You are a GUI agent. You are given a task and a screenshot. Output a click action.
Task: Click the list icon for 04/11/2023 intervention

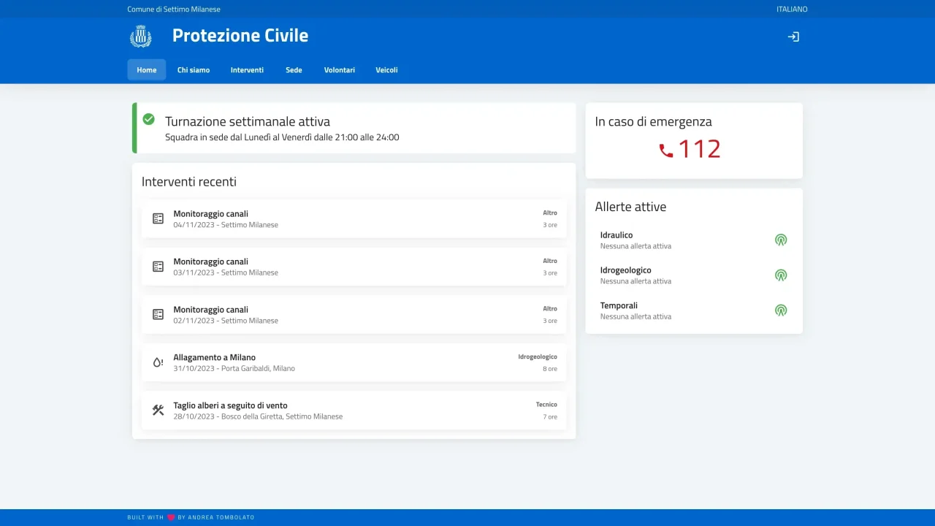158,218
